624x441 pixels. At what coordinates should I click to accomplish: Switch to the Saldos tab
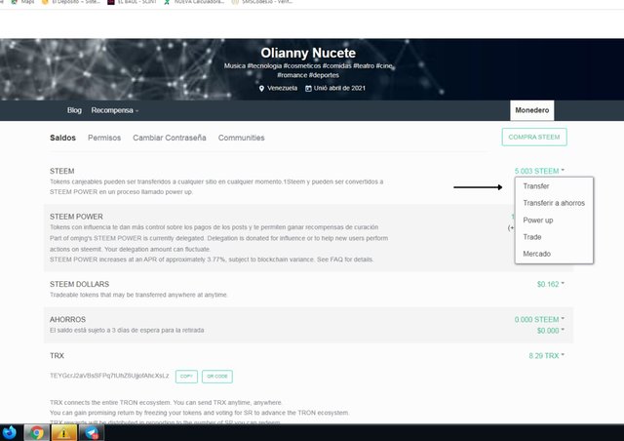pos(62,138)
